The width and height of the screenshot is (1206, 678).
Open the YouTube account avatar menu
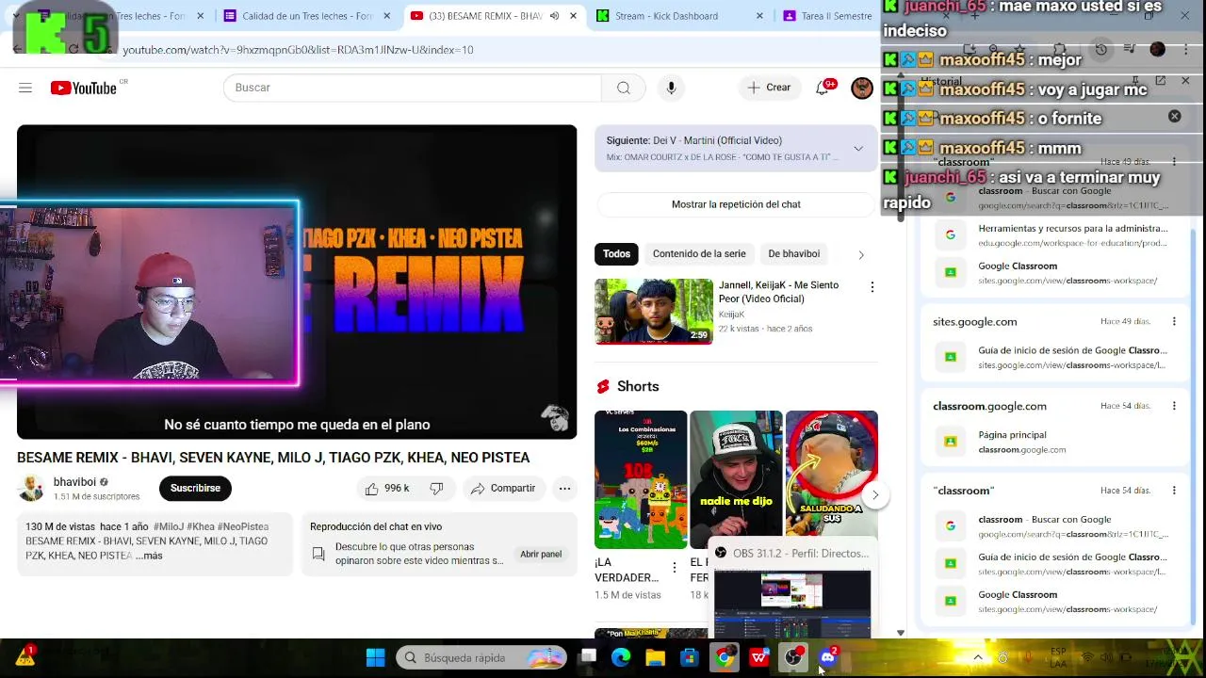click(x=862, y=88)
